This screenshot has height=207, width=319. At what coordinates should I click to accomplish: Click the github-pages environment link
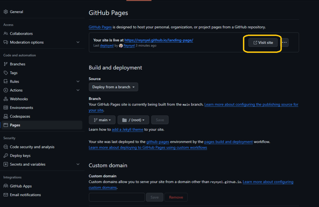coord(158,142)
